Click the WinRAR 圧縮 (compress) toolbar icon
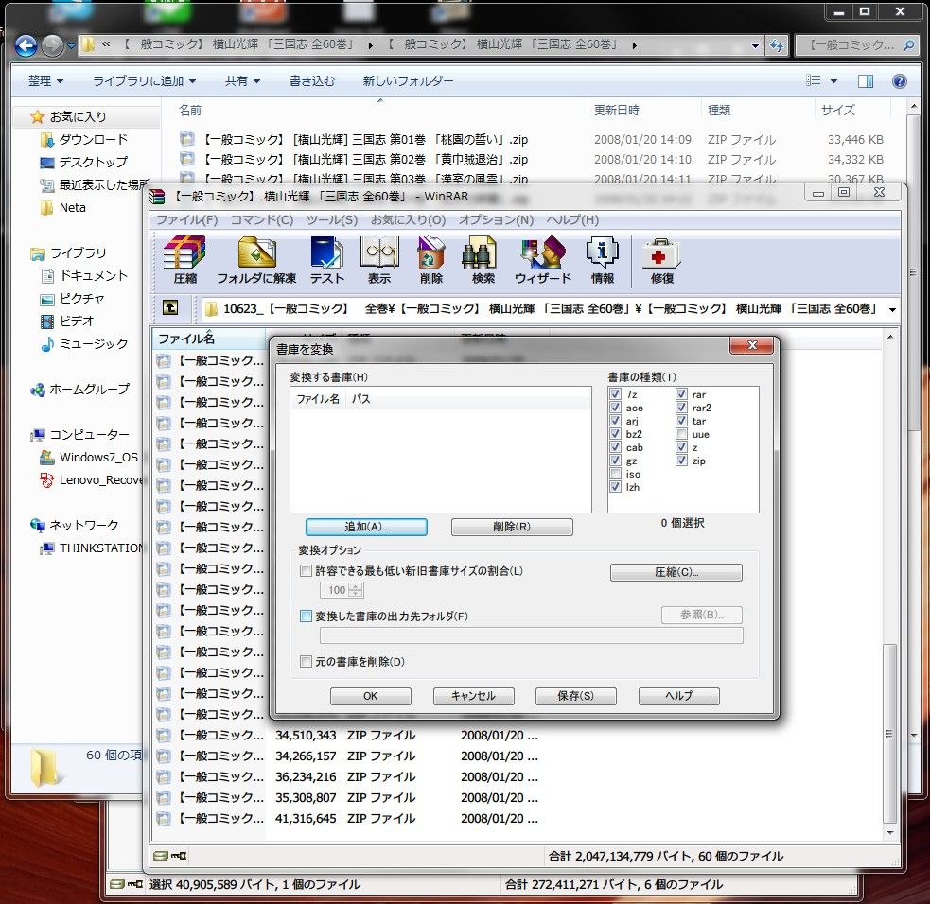This screenshot has width=930, height=904. (184, 260)
